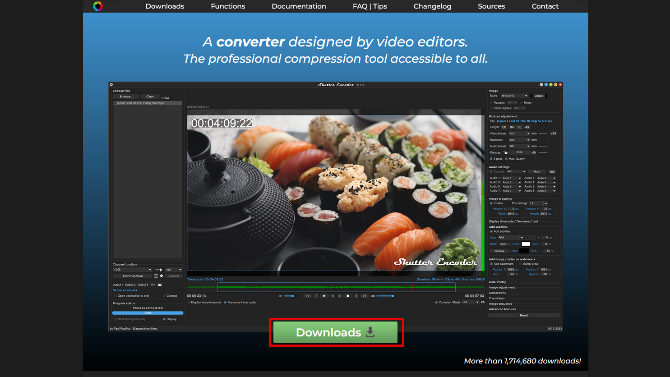
Task: Open the Changelog page
Action: coord(432,6)
